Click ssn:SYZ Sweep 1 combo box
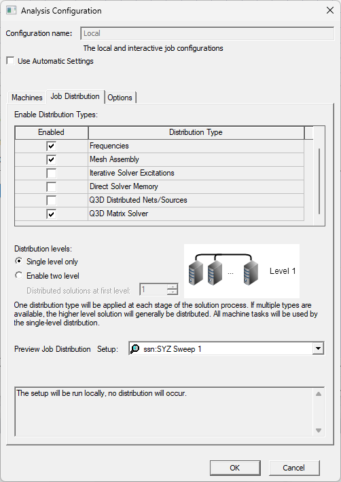Viewport: 341px width, 482px height. click(x=226, y=348)
